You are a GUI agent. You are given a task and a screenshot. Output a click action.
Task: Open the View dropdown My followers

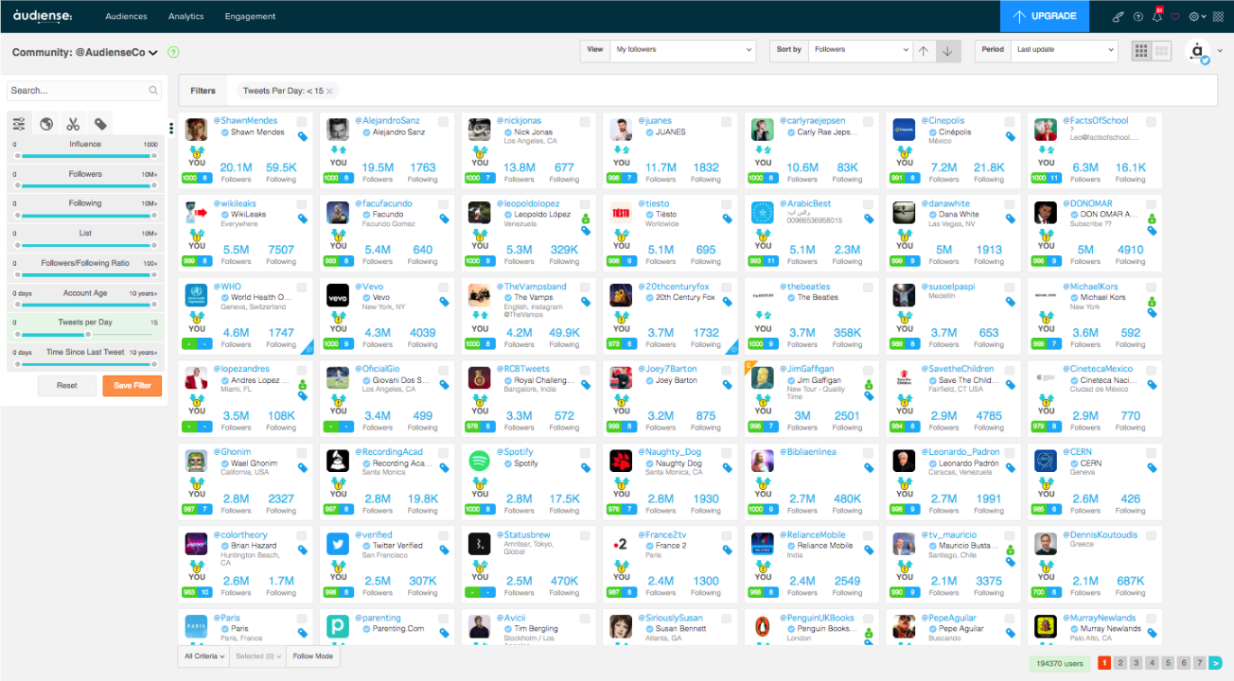tap(683, 50)
